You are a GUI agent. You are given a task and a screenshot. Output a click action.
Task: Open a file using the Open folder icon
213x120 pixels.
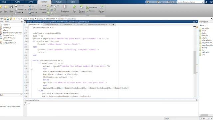click(6, 7)
